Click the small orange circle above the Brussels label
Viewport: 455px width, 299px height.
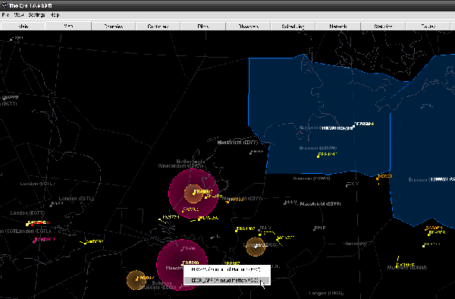136,280
